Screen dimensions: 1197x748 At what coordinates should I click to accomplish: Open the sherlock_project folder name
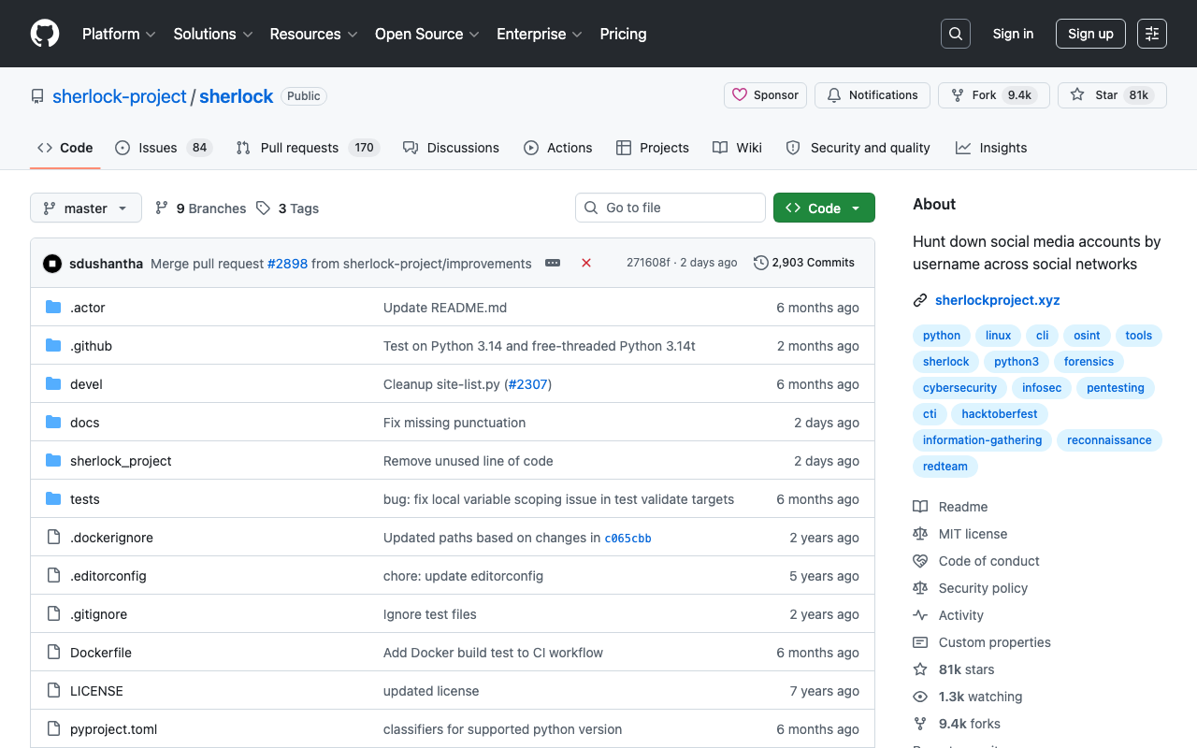pyautogui.click(x=121, y=461)
